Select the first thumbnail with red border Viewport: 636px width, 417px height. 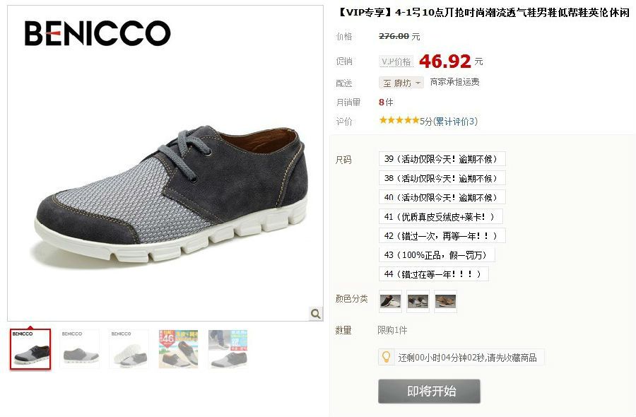click(x=30, y=349)
